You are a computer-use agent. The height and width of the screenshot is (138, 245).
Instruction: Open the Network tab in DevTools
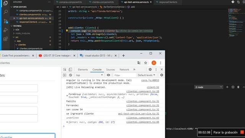coord(124,69)
